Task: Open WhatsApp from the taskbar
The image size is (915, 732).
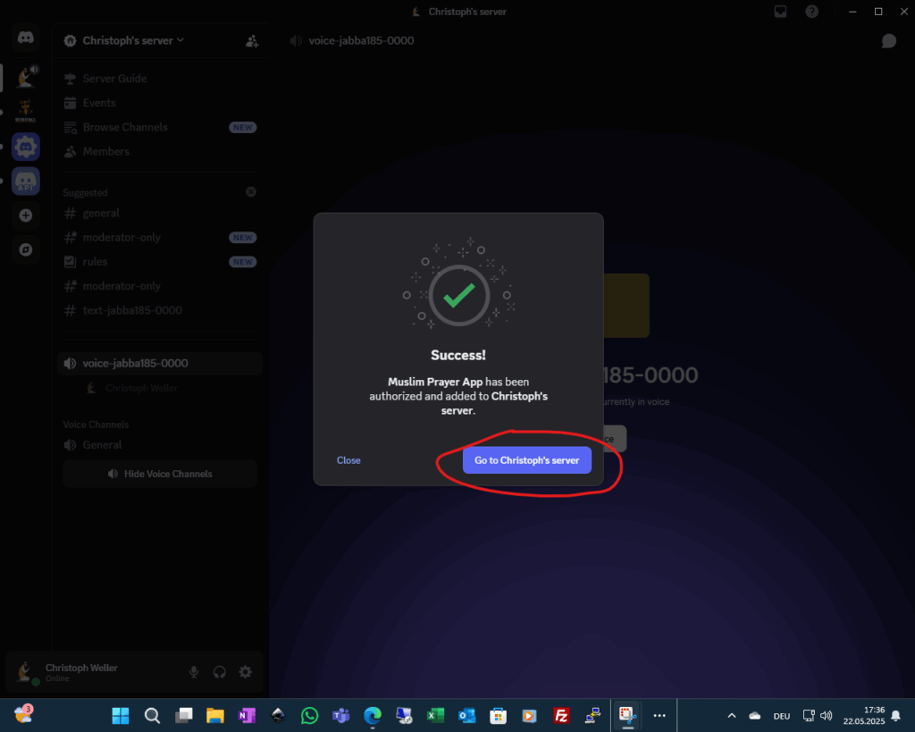Action: (x=310, y=716)
